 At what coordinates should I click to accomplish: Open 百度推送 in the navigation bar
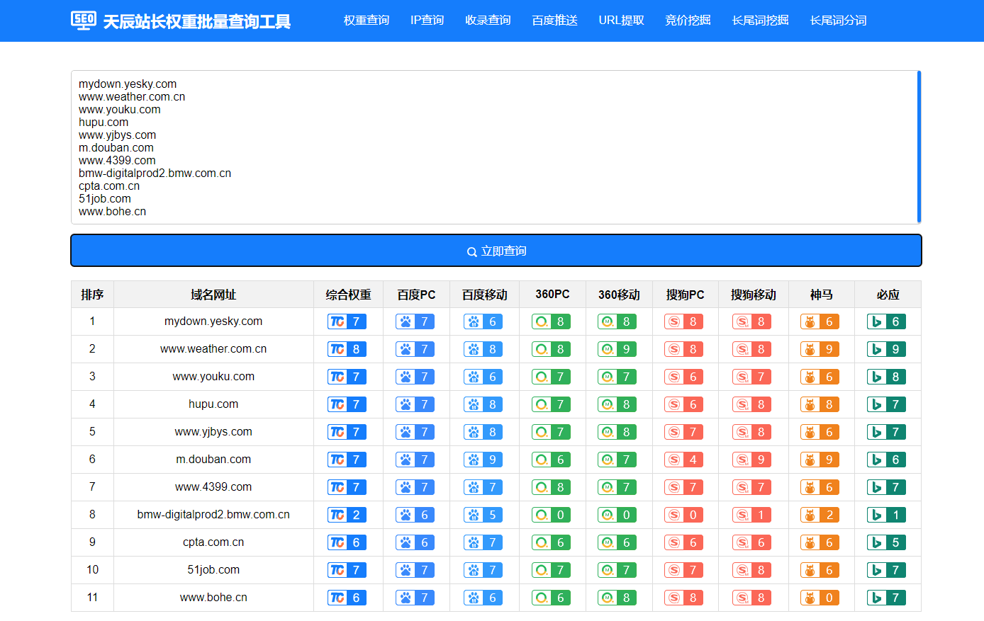point(554,21)
